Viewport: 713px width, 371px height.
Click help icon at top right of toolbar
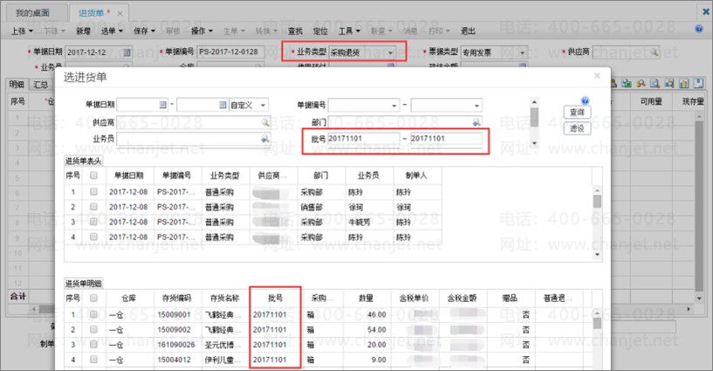pos(699,30)
